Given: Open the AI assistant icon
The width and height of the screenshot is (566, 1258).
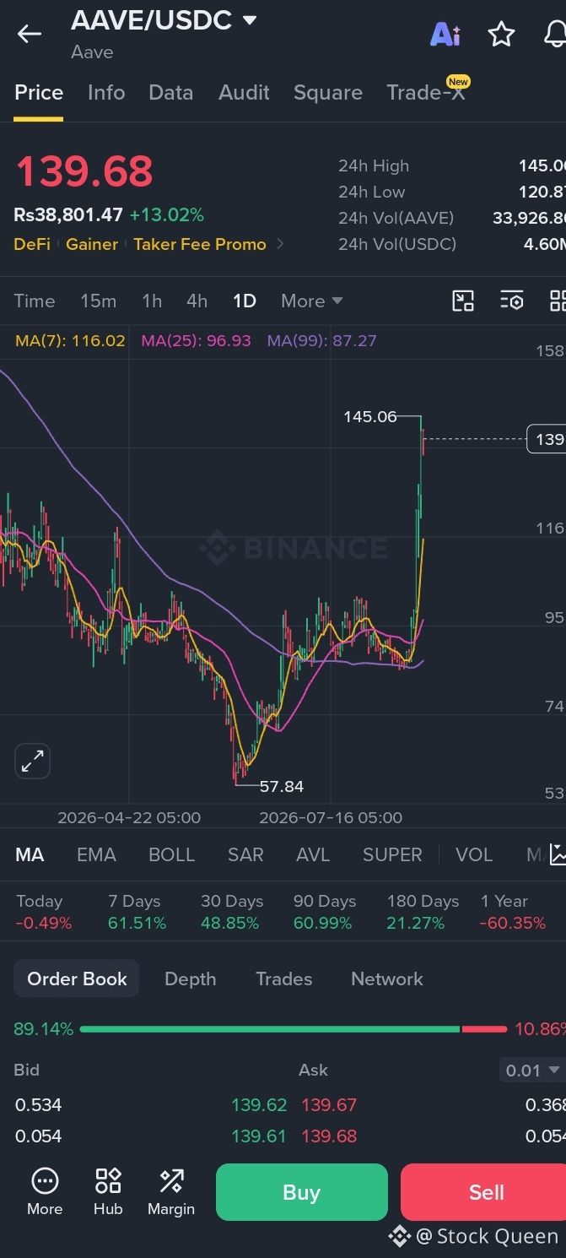Looking at the screenshot, I should click(x=445, y=34).
